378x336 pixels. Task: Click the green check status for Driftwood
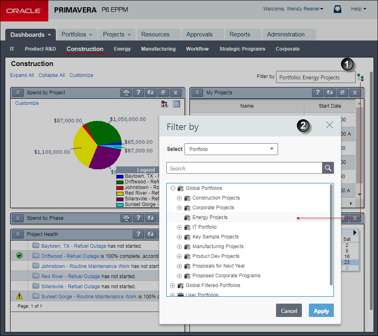pos(19,256)
